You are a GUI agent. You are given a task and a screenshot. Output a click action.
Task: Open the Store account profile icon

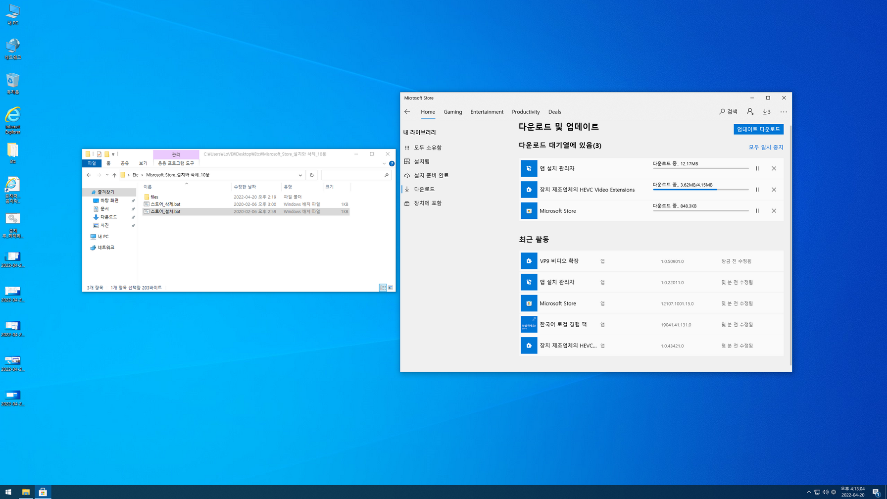tap(750, 112)
